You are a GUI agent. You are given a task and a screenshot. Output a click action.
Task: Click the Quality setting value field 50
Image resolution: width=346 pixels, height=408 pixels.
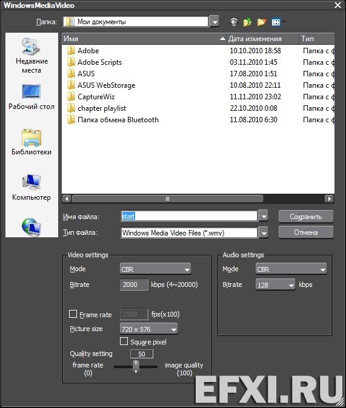(142, 354)
